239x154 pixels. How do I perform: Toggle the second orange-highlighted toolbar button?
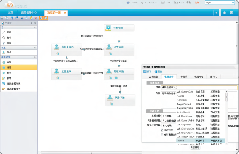[46, 18]
